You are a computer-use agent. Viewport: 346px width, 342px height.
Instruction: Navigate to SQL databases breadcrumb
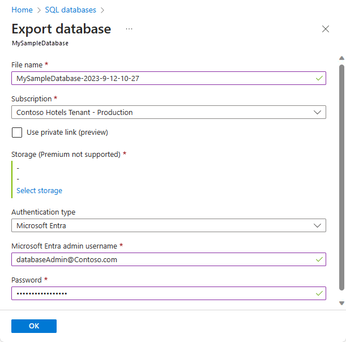click(71, 10)
